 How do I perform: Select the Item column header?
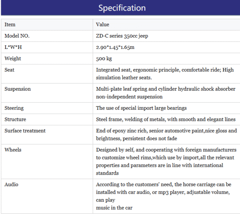tap(10, 24)
